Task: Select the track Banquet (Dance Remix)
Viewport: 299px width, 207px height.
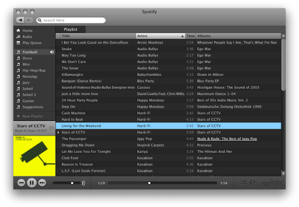Action: (168, 81)
